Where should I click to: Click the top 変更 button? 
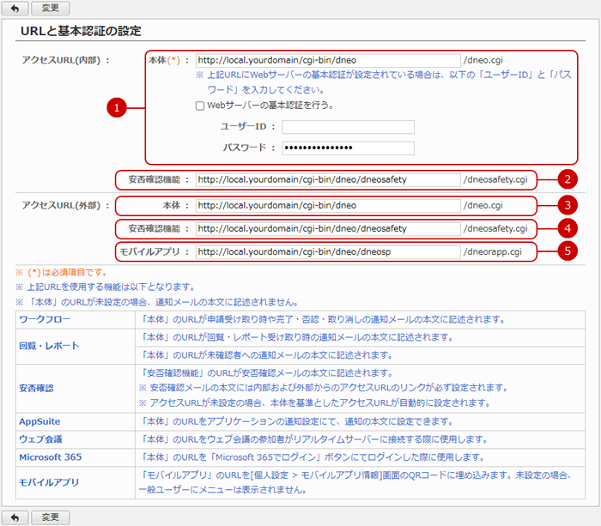coord(50,8)
